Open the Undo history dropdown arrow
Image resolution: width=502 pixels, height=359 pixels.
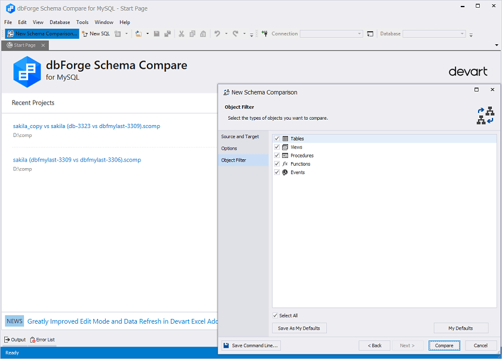226,34
